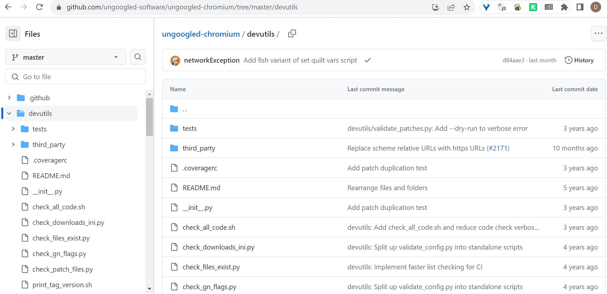Open the JS extension icon
This screenshot has width=607, height=294.
pos(502,7)
